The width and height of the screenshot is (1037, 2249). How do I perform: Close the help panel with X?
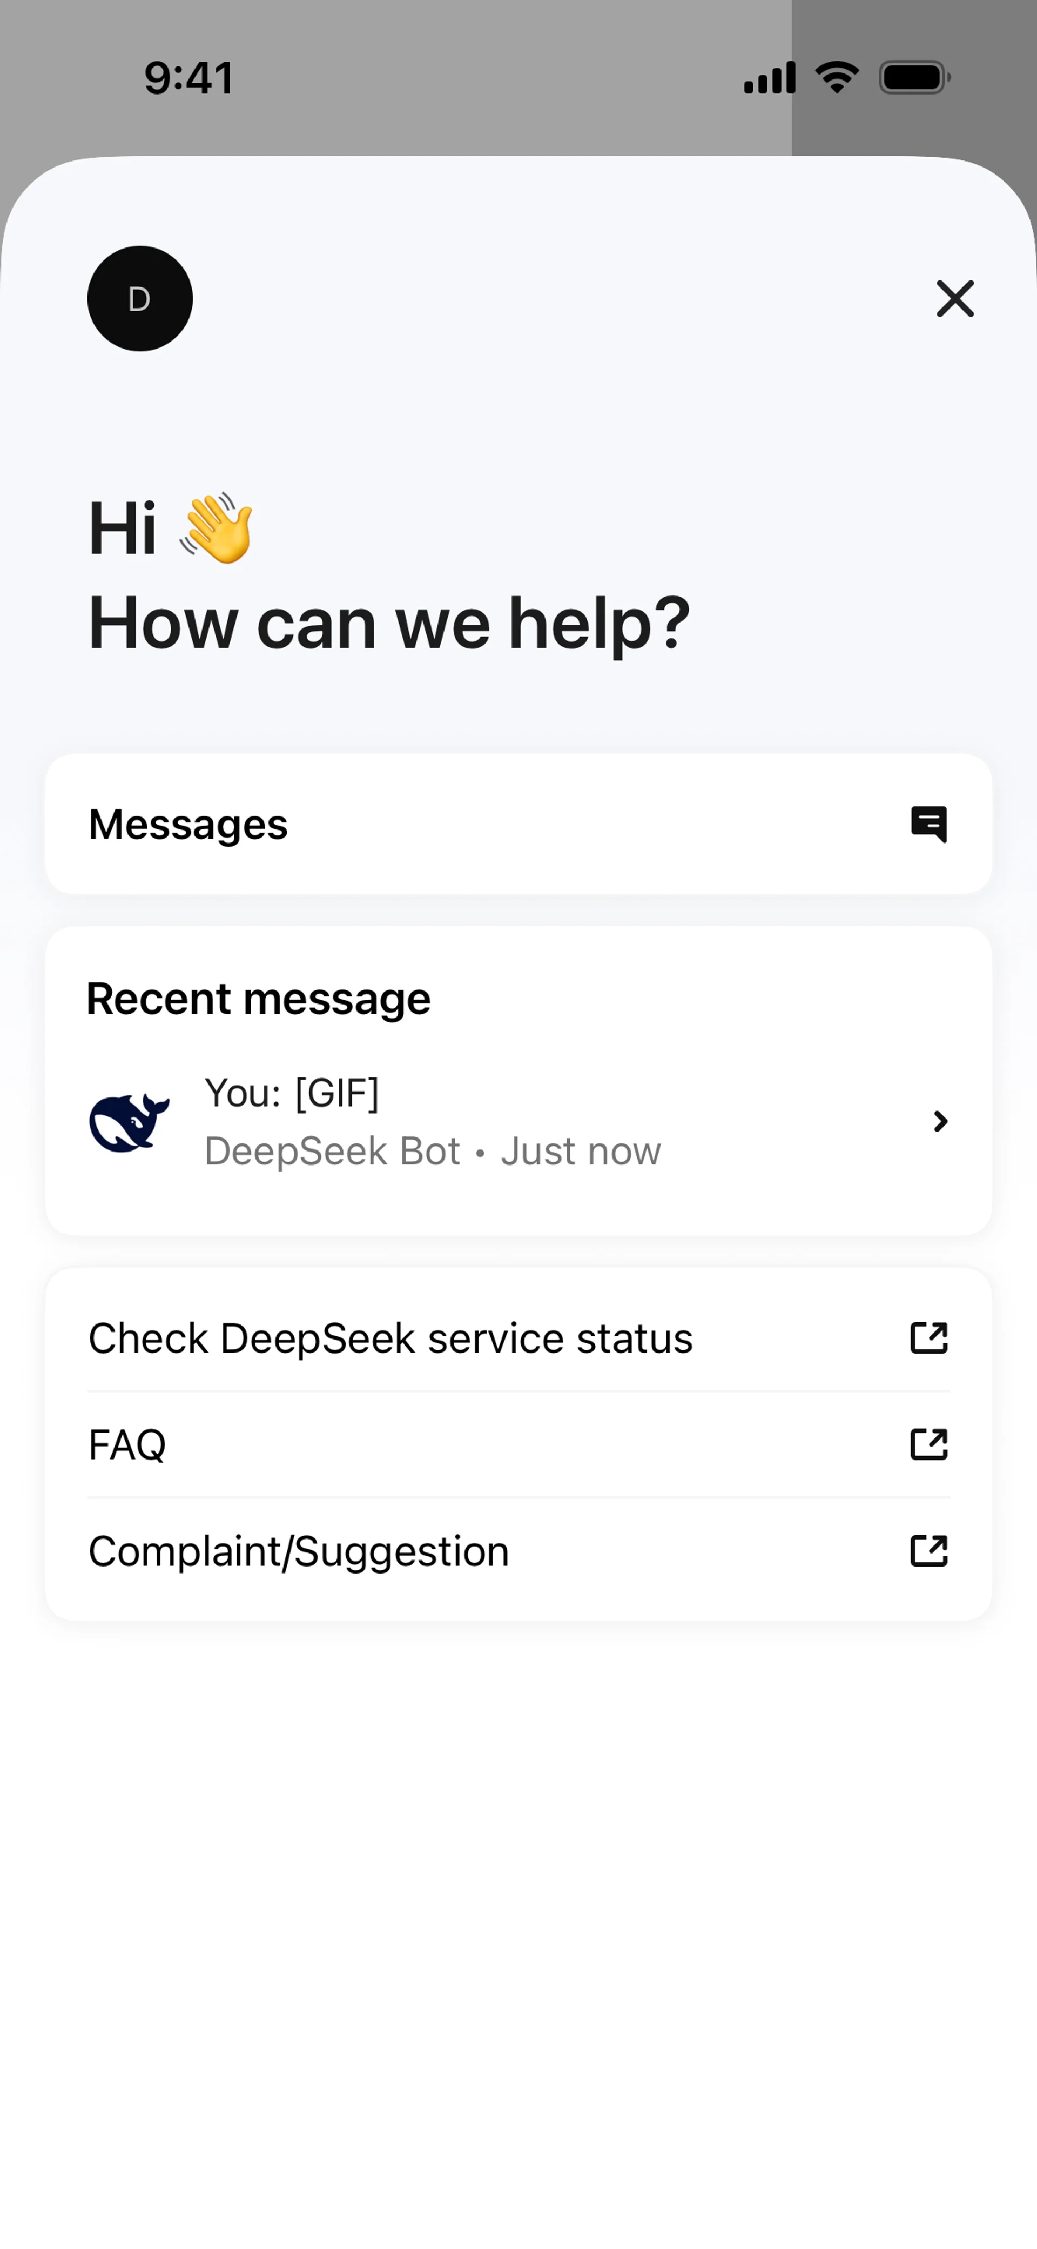point(955,299)
